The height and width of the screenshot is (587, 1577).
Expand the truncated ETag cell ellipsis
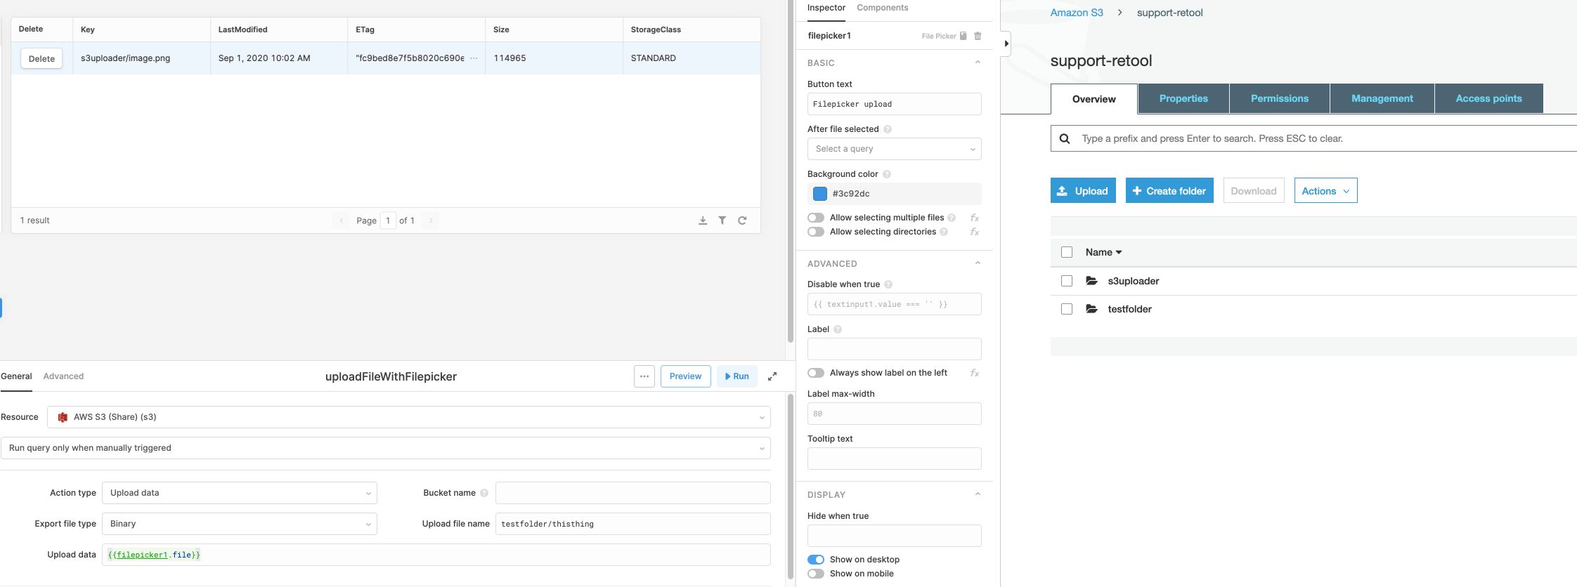474,58
